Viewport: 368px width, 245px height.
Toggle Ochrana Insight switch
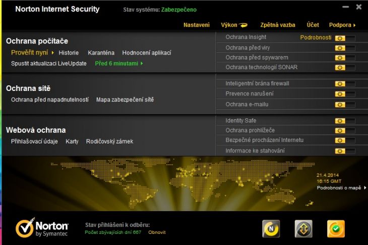click(x=345, y=38)
